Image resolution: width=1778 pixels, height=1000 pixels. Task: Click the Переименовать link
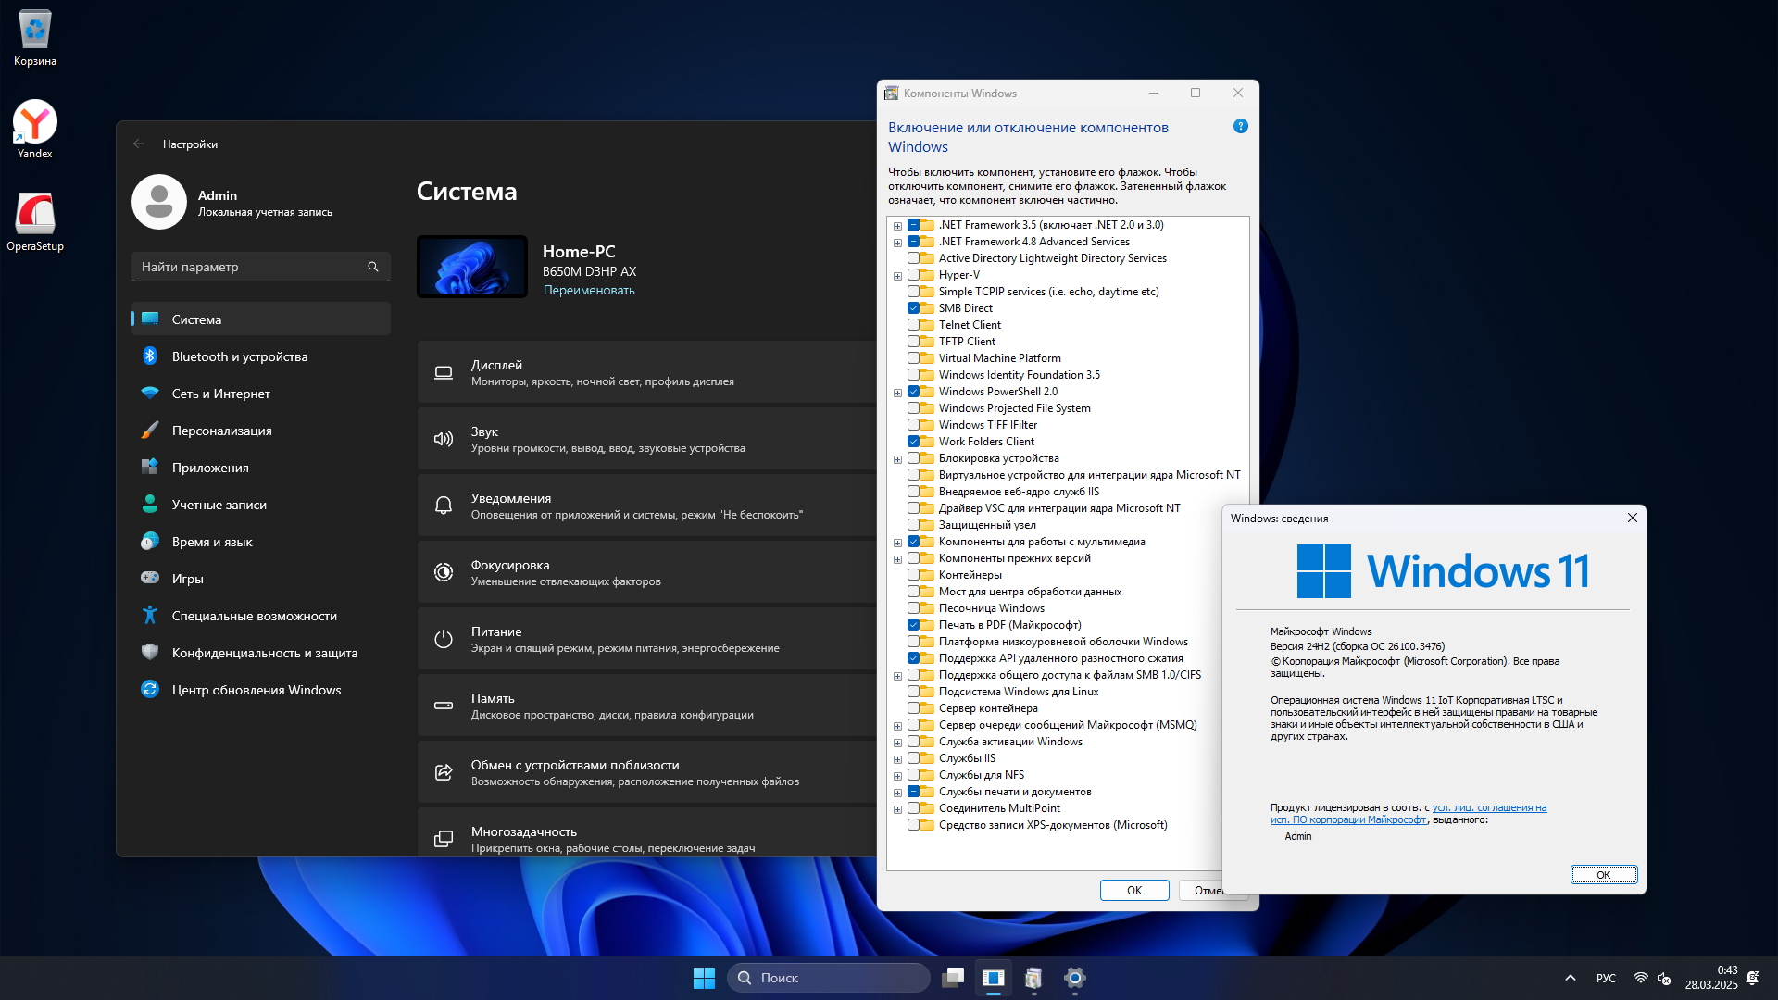coord(589,291)
